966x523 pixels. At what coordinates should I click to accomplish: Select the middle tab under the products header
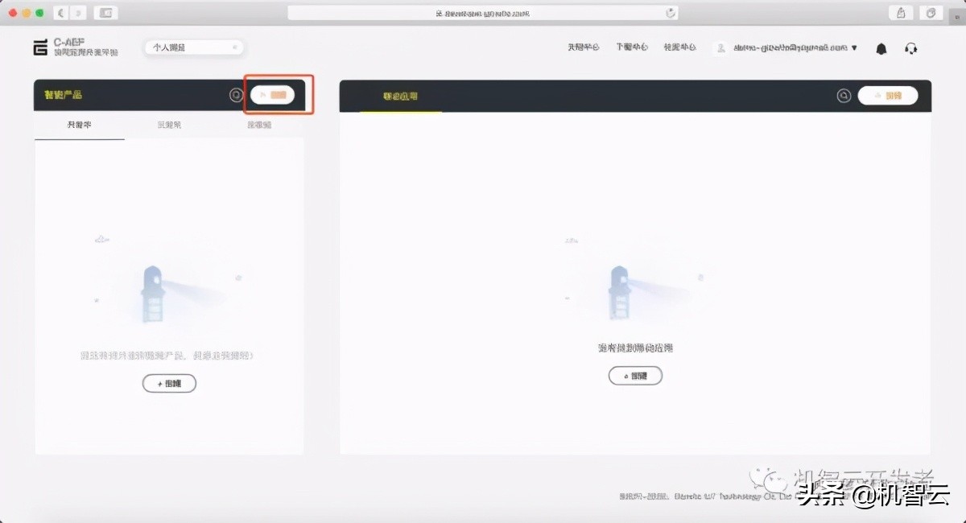pyautogui.click(x=168, y=125)
